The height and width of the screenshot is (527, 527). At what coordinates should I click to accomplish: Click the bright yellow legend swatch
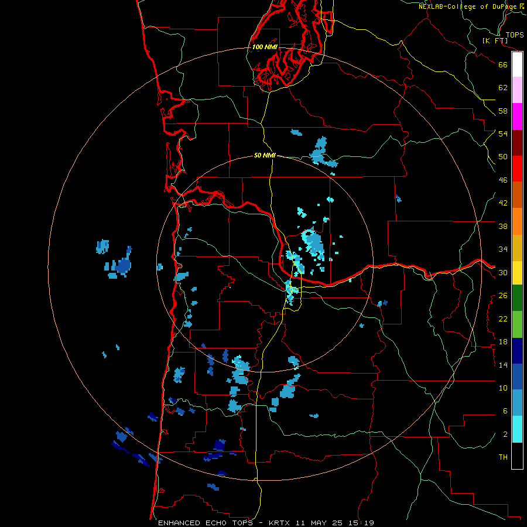pyautogui.click(x=517, y=272)
